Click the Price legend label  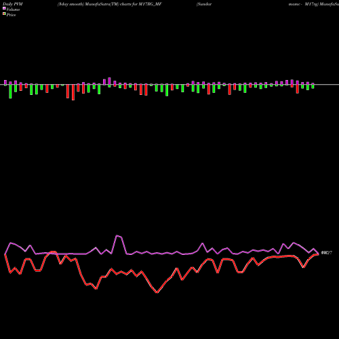[x=11, y=15]
